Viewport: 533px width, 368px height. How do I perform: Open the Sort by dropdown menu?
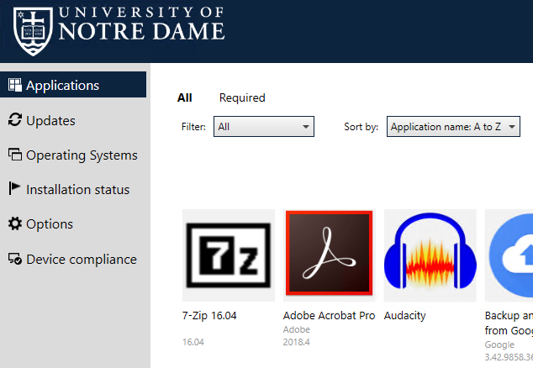(453, 127)
